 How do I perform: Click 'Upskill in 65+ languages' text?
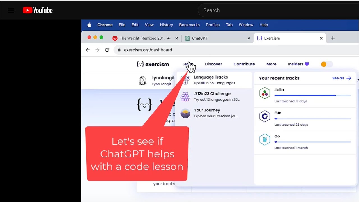[x=215, y=83]
